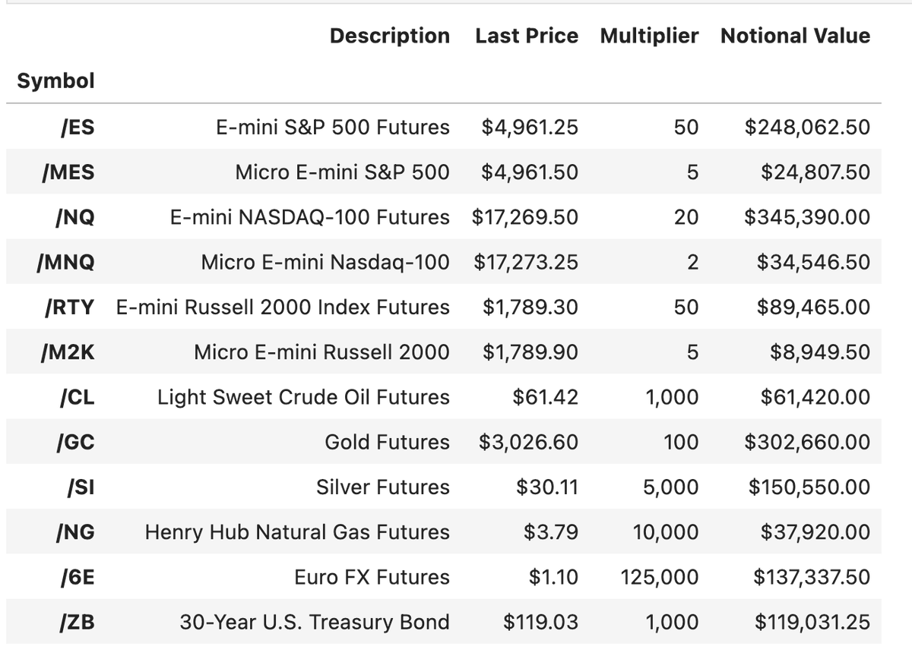Click the Notional Value column header

click(x=795, y=36)
